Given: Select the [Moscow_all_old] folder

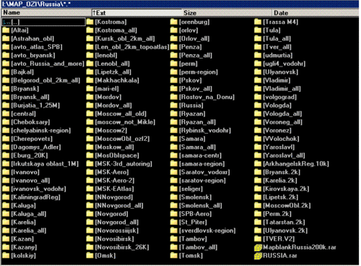Looking at the screenshot, I should pyautogui.click(x=117, y=113).
